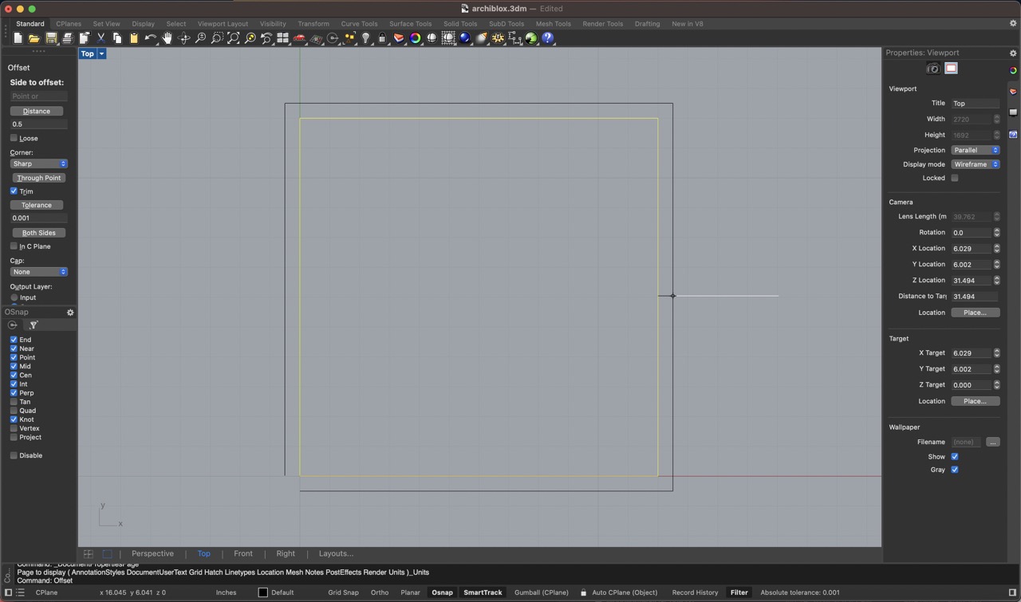Switch to the Perspective viewport tab
This screenshot has width=1021, height=602.
152,553
